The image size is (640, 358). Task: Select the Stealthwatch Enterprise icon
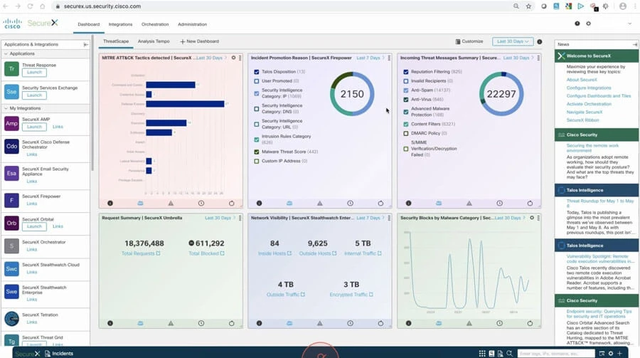(x=11, y=292)
